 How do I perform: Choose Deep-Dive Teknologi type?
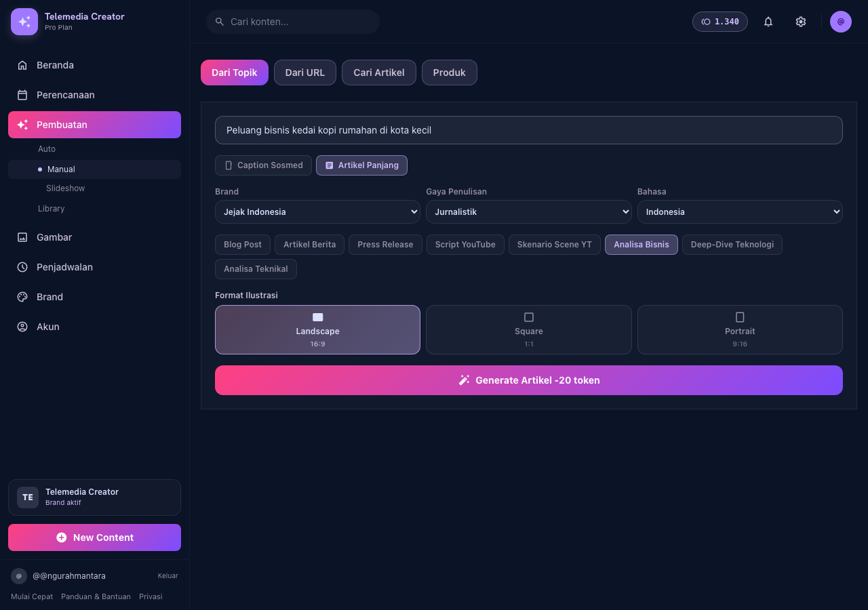pyautogui.click(x=732, y=245)
